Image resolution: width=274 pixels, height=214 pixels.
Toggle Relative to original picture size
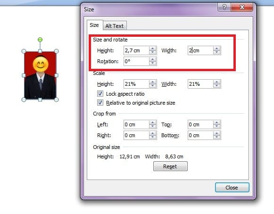(100, 103)
